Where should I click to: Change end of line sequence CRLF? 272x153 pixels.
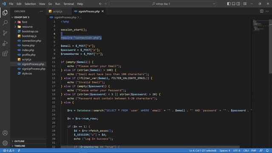246,150
